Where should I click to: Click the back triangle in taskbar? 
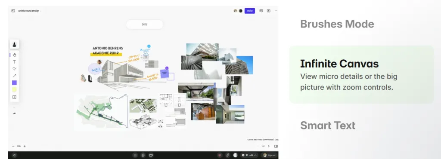pos(14,155)
